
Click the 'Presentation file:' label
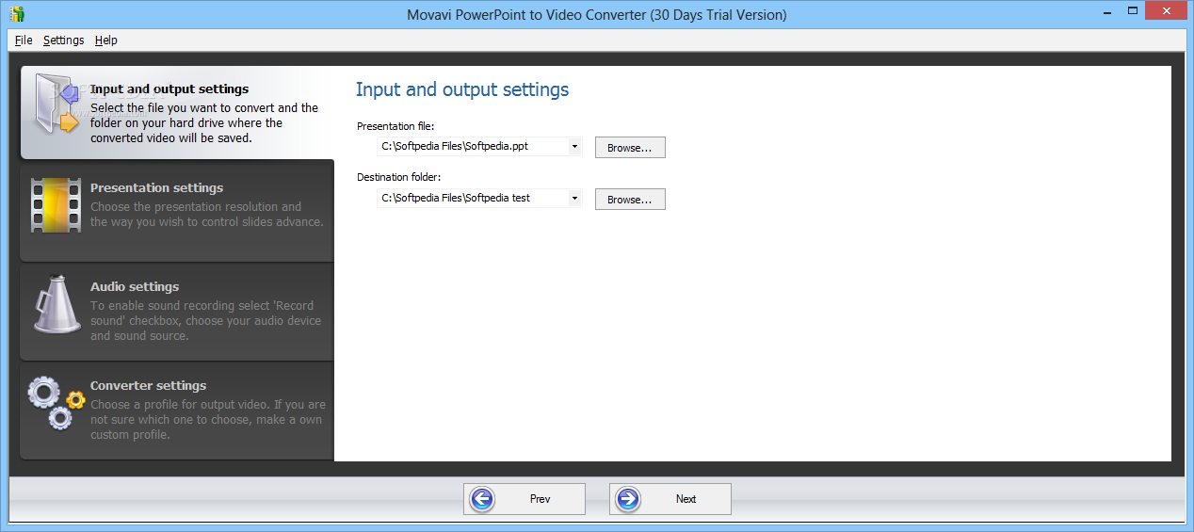395,125
